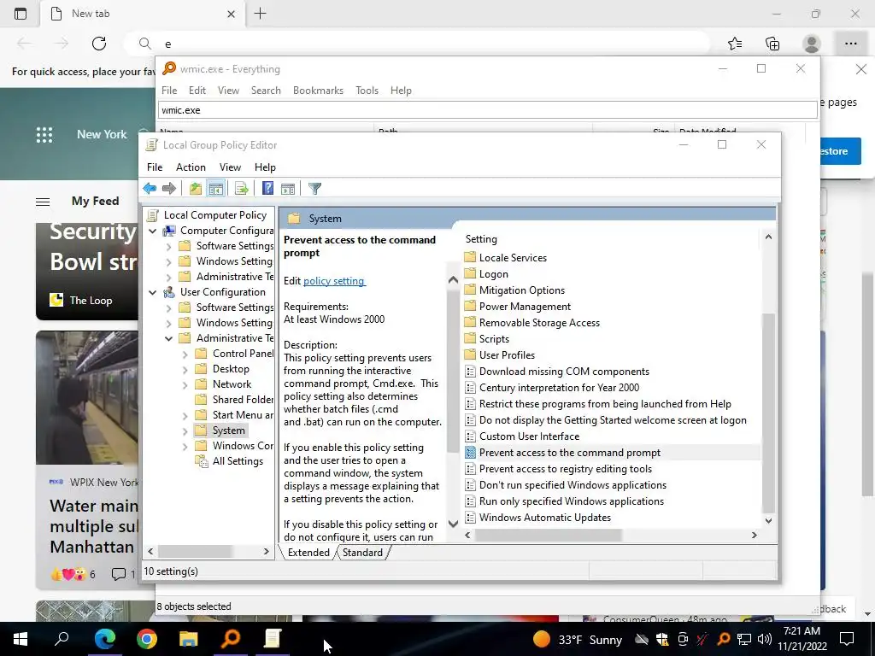This screenshot has height=656, width=875.
Task: Collapse the Computer Configuration node
Action: coord(152,231)
